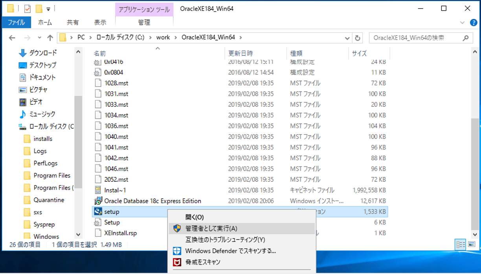The image size is (481, 274).
Task: Click the navigation pane scroll up arrow
Action: click(78, 52)
